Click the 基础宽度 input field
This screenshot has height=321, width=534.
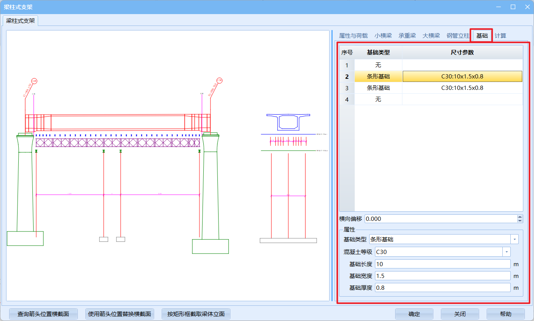pyautogui.click(x=442, y=276)
